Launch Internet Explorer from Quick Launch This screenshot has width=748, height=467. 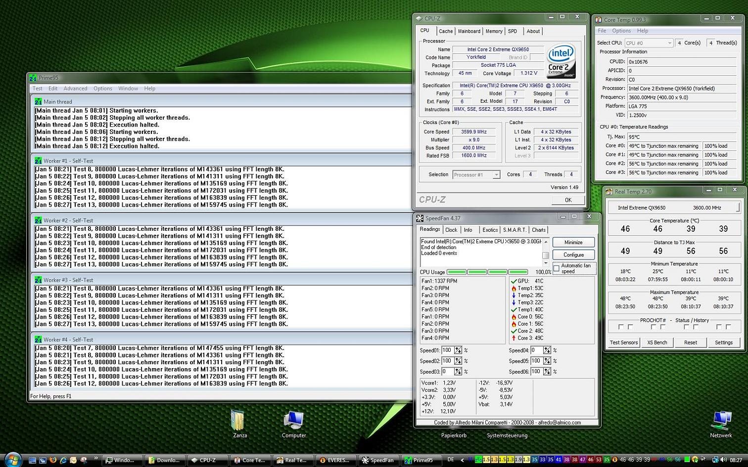coord(63,460)
